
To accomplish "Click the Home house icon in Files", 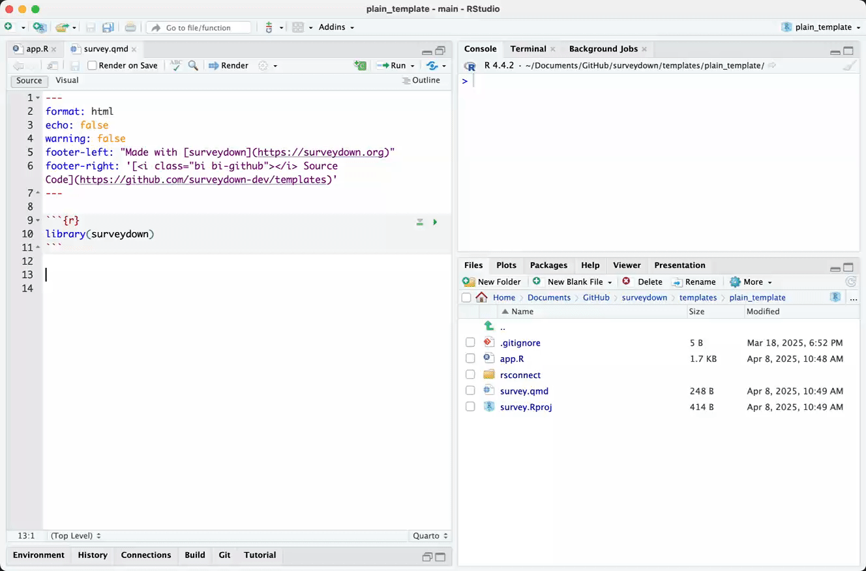I will (x=481, y=297).
